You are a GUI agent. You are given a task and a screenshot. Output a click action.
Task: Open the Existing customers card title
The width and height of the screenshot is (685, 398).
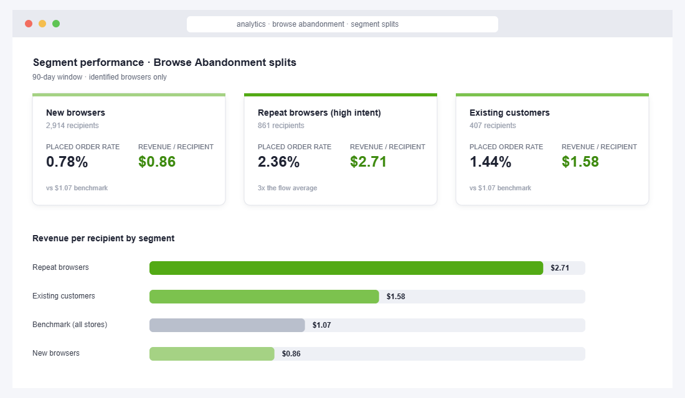[x=509, y=113]
